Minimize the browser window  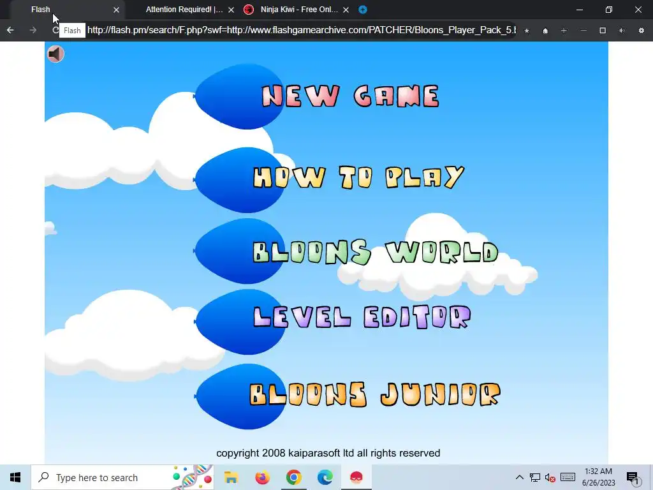coord(580,10)
